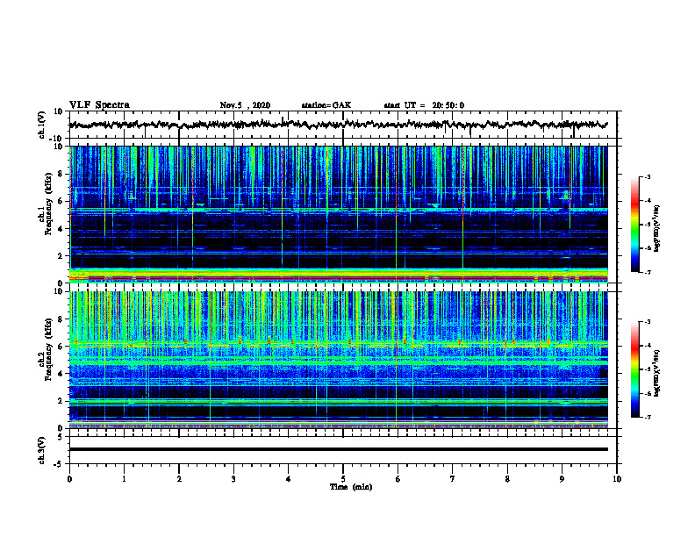Click the "8" tick on the time axis
The width and height of the screenshot is (695, 537).
click(x=507, y=479)
